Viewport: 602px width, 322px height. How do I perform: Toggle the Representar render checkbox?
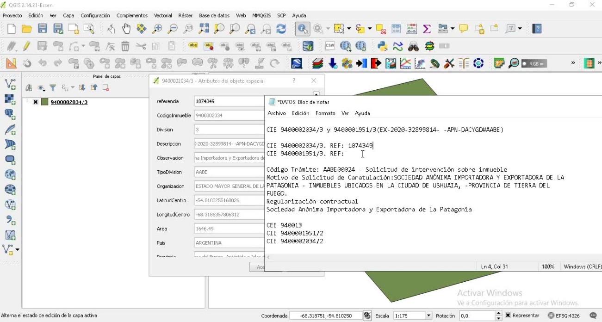pyautogui.click(x=508, y=316)
